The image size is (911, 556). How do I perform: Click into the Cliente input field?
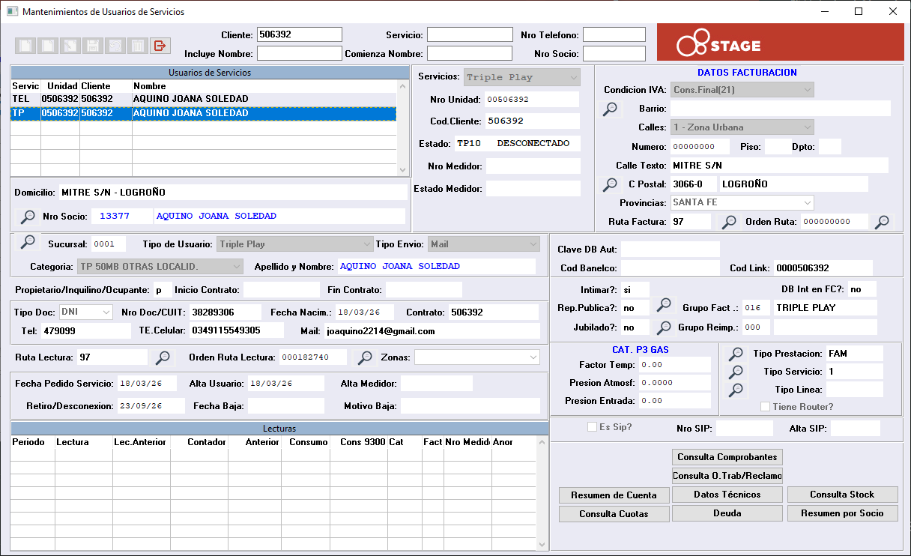299,34
